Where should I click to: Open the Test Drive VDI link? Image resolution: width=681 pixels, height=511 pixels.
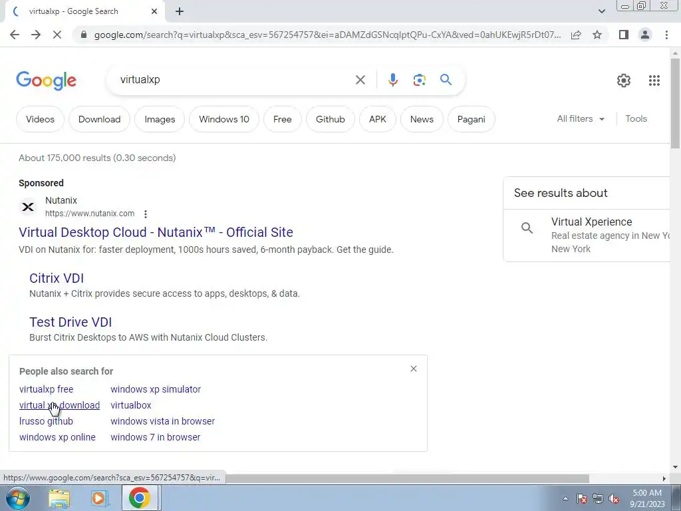tap(70, 322)
